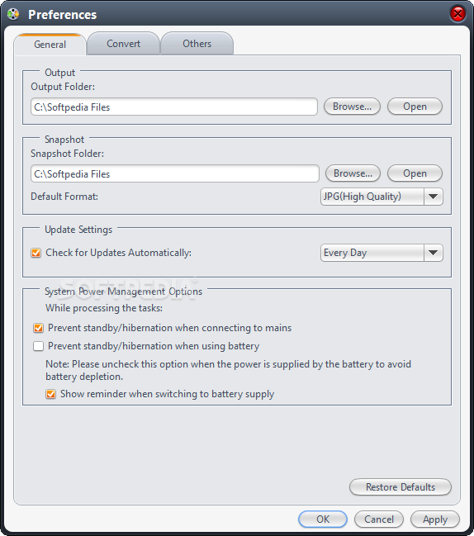Image resolution: width=474 pixels, height=536 pixels.
Task: Open the Others tab
Action: pos(197,44)
